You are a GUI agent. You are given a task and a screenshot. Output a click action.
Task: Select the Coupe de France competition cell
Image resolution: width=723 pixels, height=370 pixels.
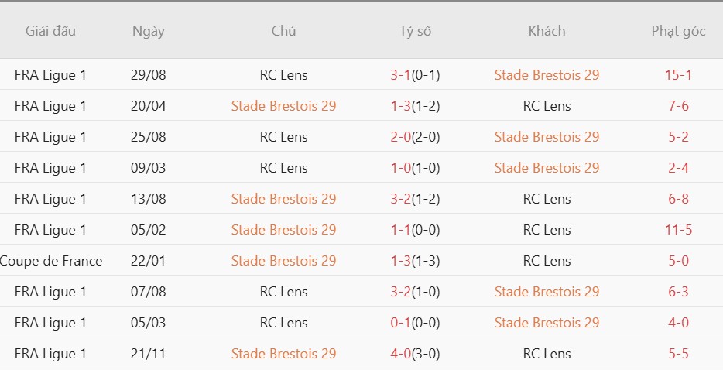(51, 261)
